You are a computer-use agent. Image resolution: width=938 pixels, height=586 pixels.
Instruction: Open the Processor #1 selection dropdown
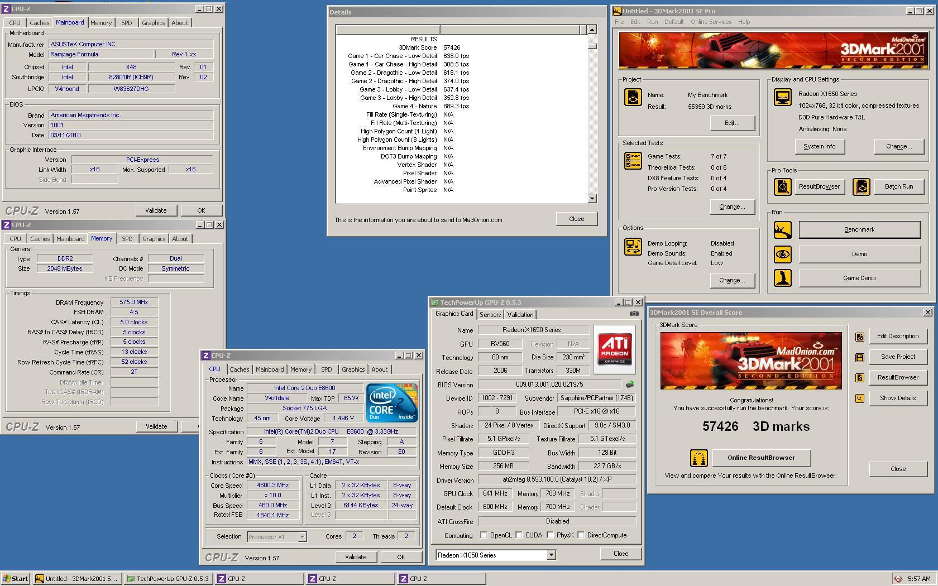[x=302, y=537]
